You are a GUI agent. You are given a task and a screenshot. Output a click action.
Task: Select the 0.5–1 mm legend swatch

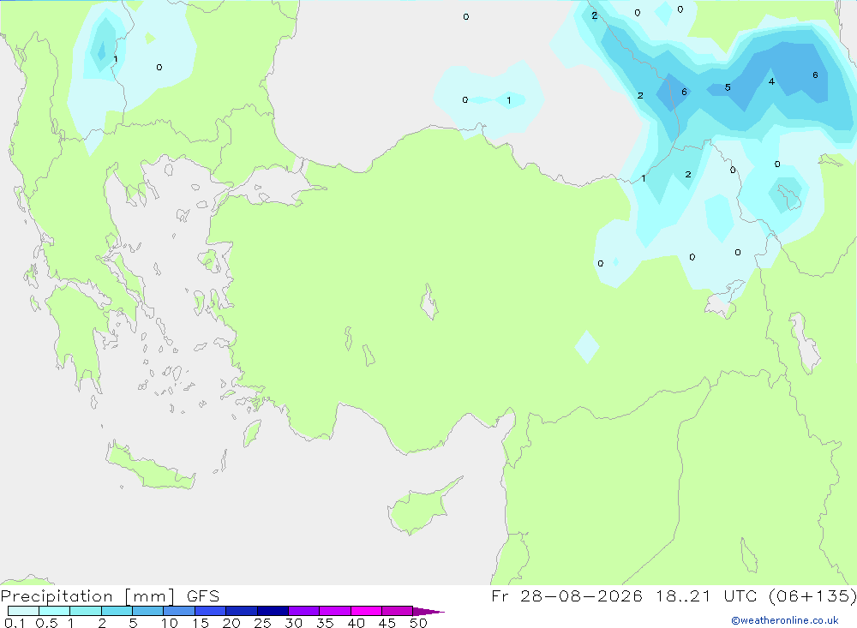point(55,611)
